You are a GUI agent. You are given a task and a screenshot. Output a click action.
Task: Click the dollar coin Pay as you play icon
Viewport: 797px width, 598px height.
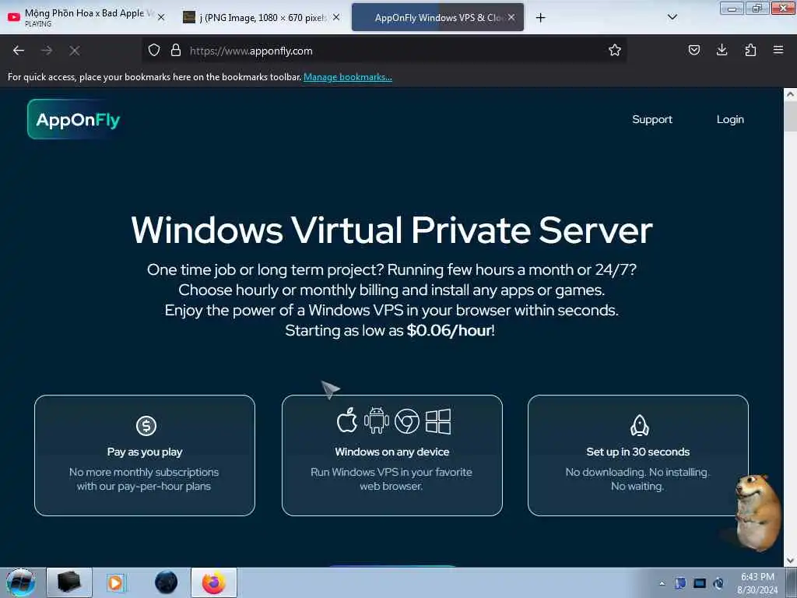pyautogui.click(x=146, y=426)
